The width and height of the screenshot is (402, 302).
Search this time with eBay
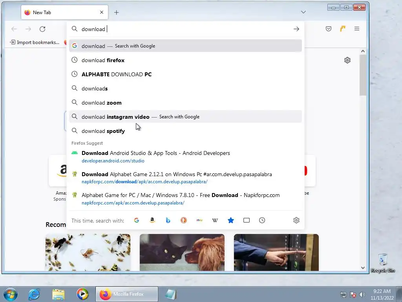199,220
